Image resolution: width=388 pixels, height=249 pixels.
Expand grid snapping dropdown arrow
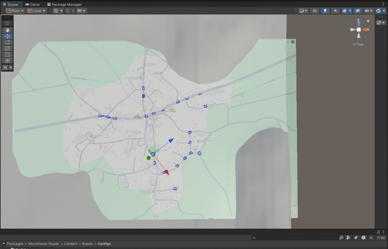(73, 11)
